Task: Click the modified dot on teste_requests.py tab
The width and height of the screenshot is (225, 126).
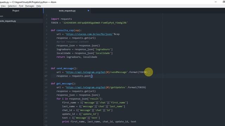Action: 88,11
